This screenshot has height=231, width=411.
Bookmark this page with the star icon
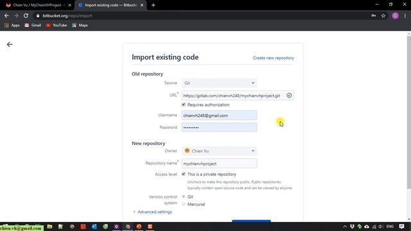[x=383, y=15]
